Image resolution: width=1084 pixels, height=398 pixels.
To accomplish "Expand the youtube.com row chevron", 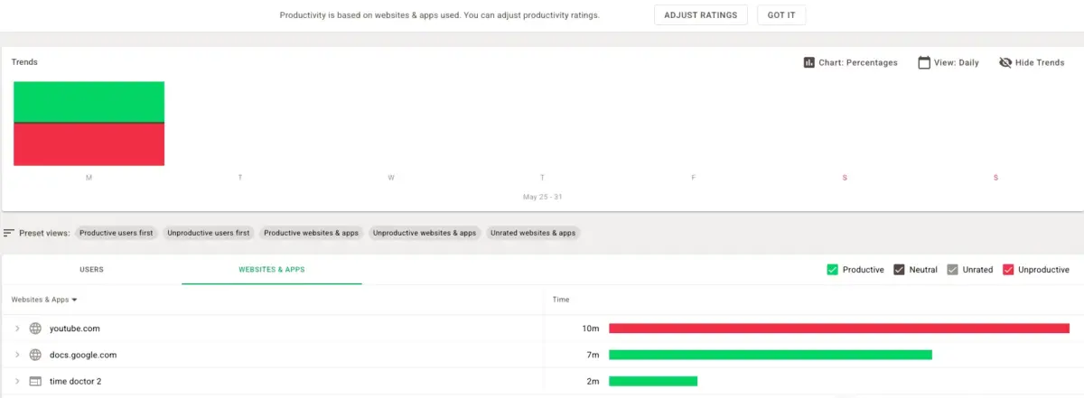I will tap(17, 329).
